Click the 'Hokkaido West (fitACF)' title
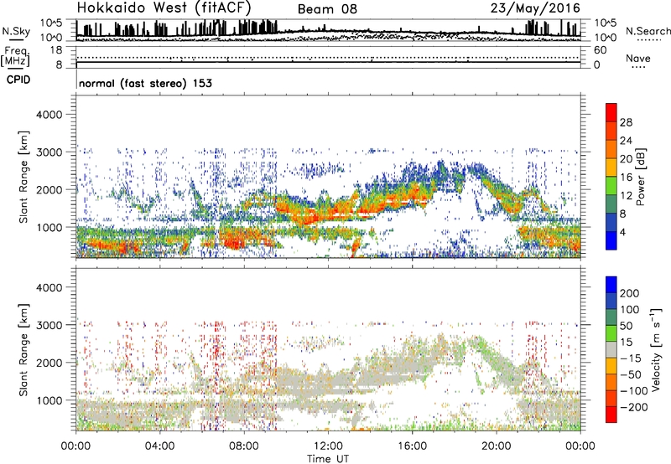Viewport: 671px width, 464px height. click(164, 8)
